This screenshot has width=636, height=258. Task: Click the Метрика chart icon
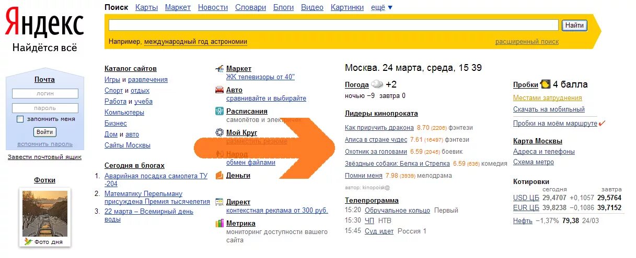[219, 224]
